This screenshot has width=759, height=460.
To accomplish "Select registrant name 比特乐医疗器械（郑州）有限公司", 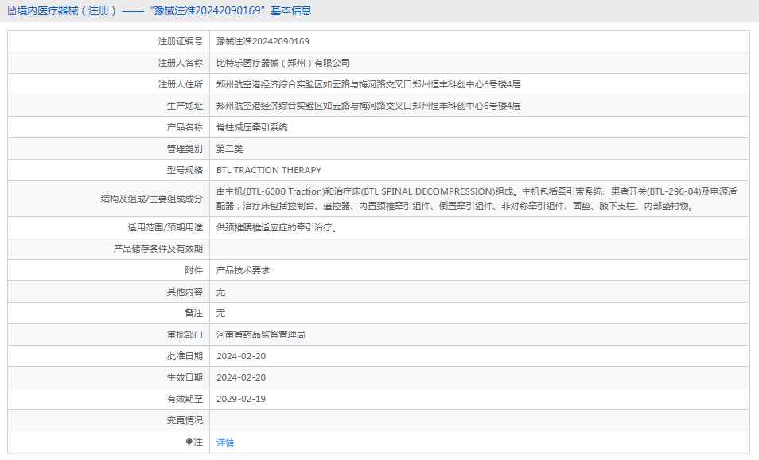I will [283, 63].
